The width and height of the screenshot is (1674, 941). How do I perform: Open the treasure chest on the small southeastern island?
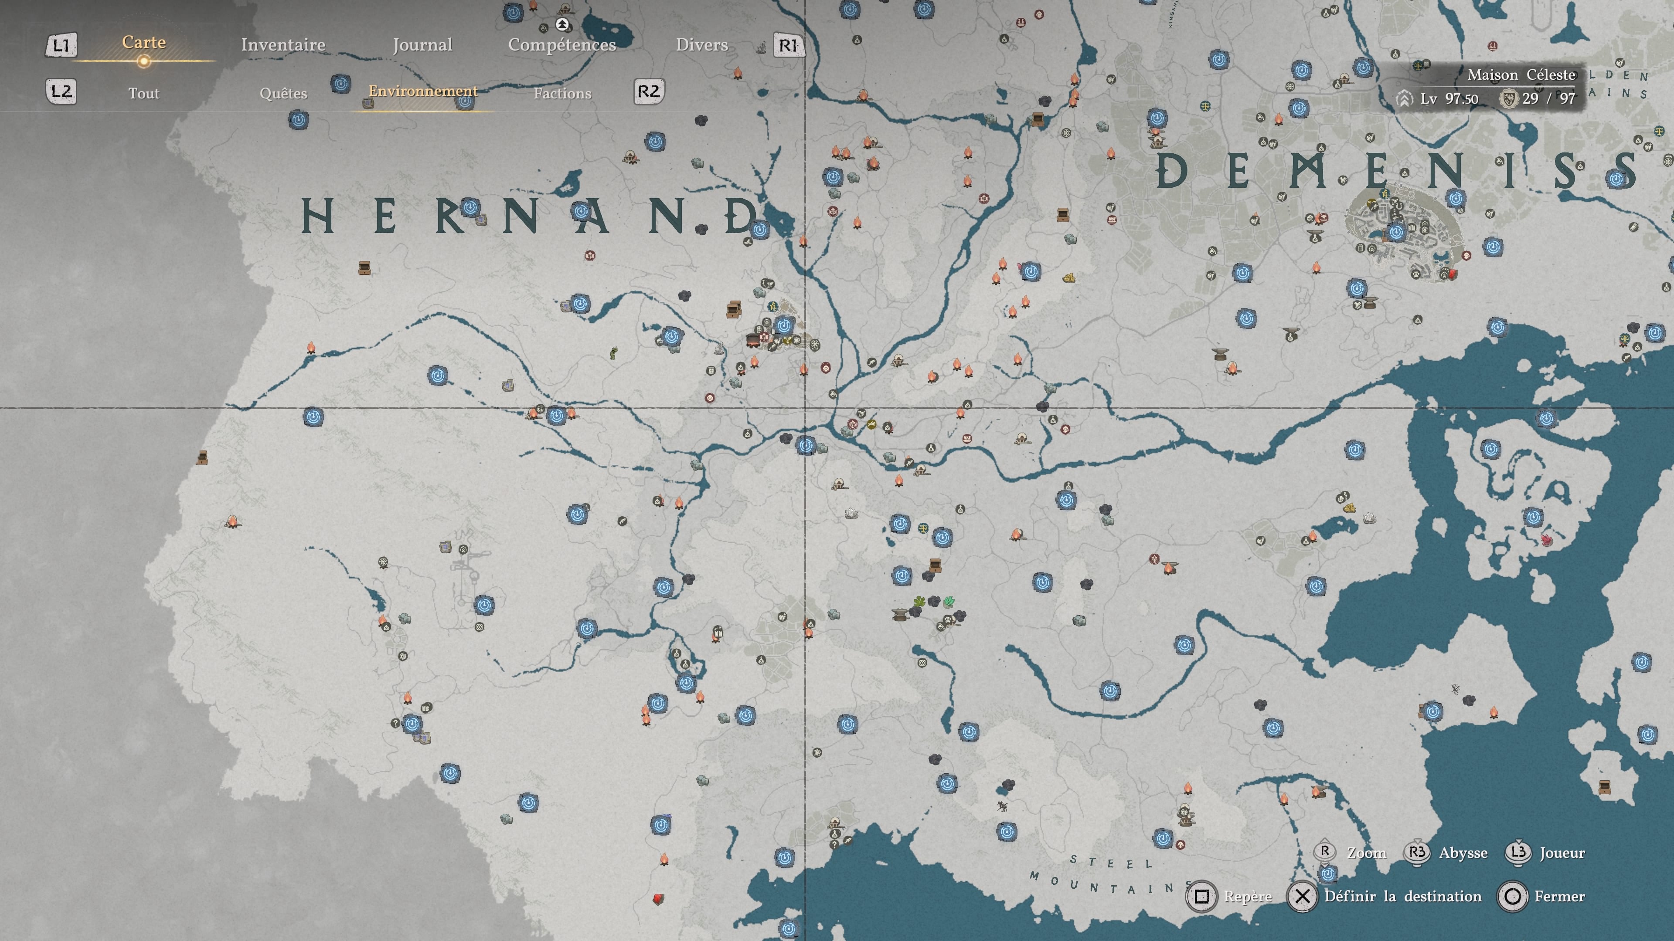coord(1604,788)
